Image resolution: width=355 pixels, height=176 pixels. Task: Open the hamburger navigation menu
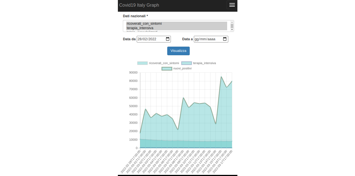click(232, 5)
